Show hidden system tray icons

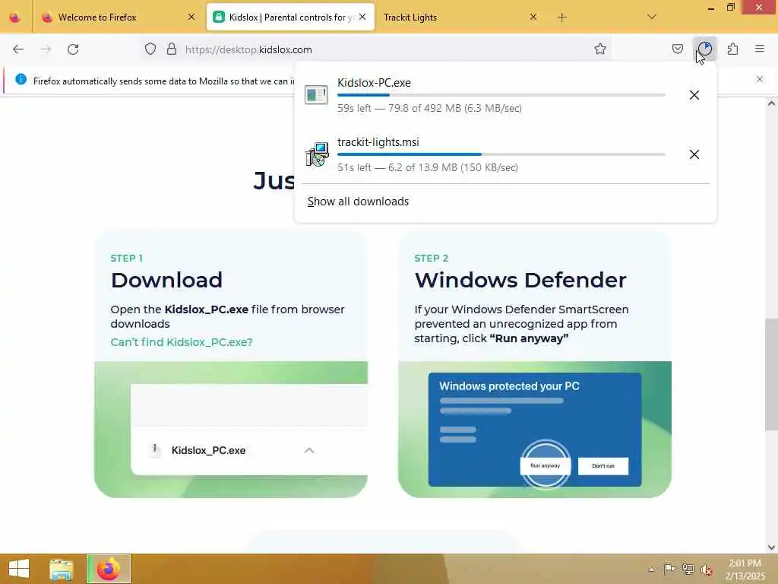(x=651, y=569)
